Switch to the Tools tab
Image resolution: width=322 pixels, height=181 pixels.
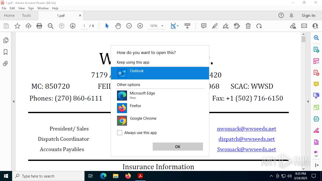(26, 15)
